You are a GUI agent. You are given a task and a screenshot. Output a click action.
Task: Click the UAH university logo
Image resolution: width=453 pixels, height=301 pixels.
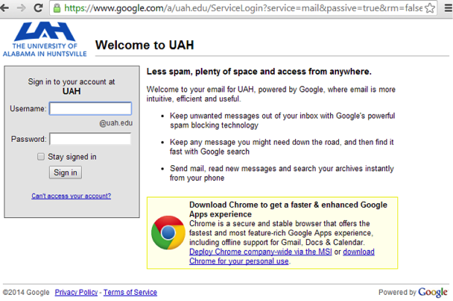tap(45, 39)
